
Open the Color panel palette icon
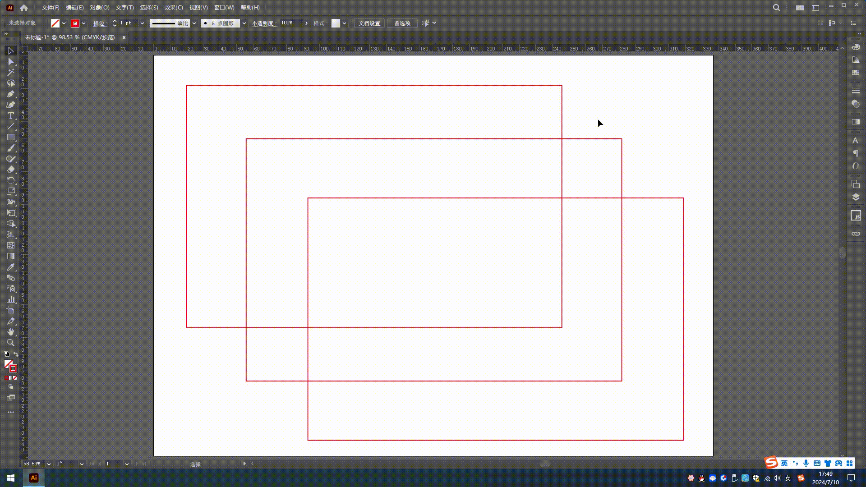[856, 47]
